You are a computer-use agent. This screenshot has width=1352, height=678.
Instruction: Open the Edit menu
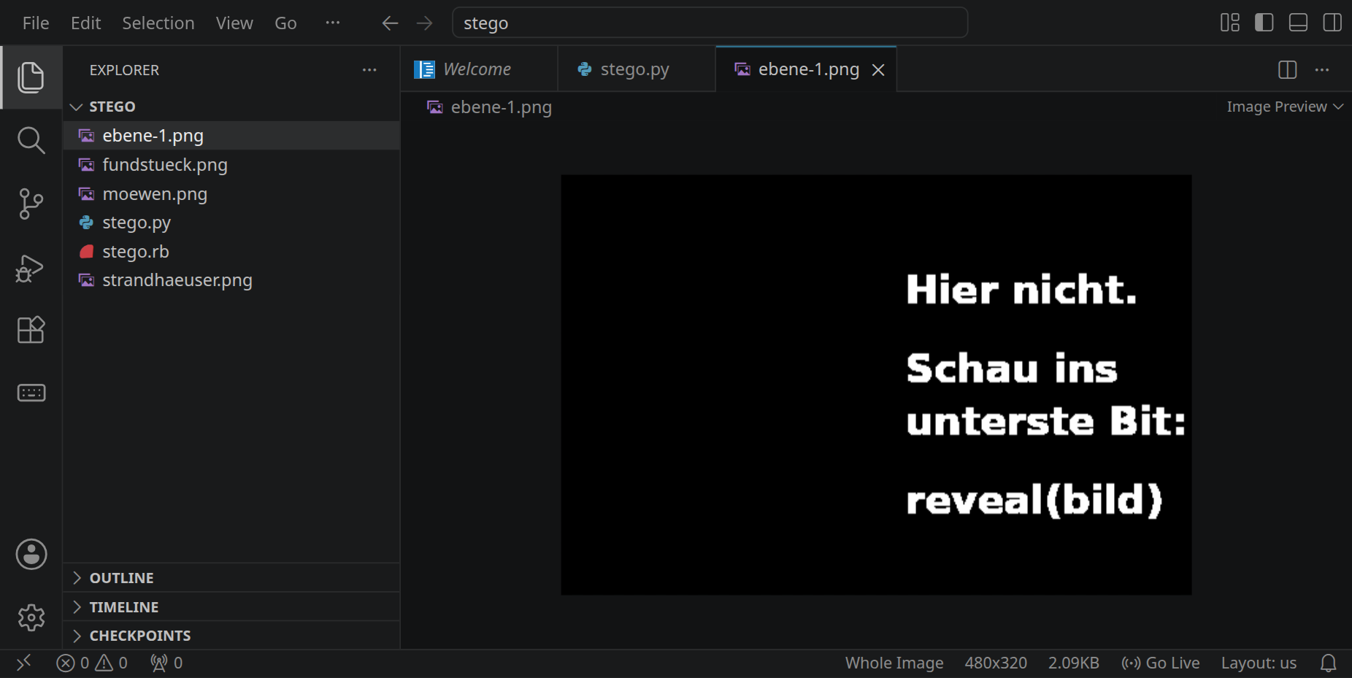point(85,23)
